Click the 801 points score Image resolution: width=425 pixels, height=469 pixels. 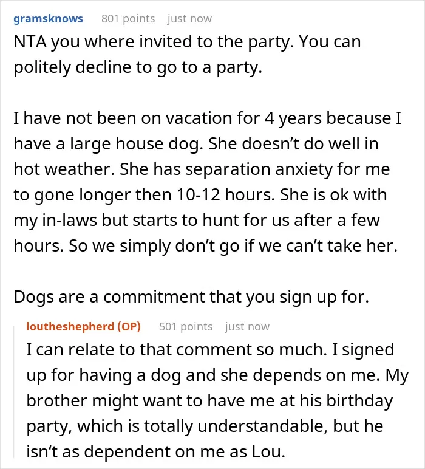(128, 19)
